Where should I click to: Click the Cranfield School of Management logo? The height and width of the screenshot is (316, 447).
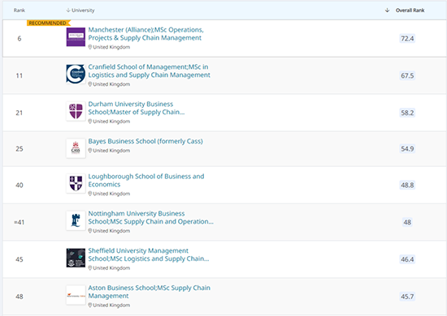click(x=76, y=75)
